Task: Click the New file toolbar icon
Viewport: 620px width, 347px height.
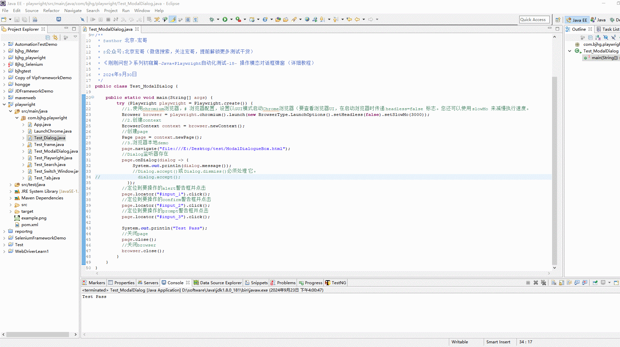Action: click(4, 19)
